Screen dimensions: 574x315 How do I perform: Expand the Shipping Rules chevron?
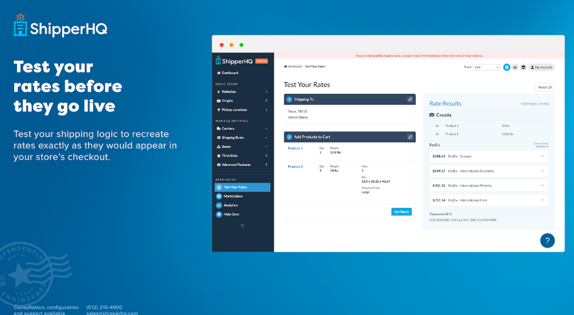click(266, 137)
